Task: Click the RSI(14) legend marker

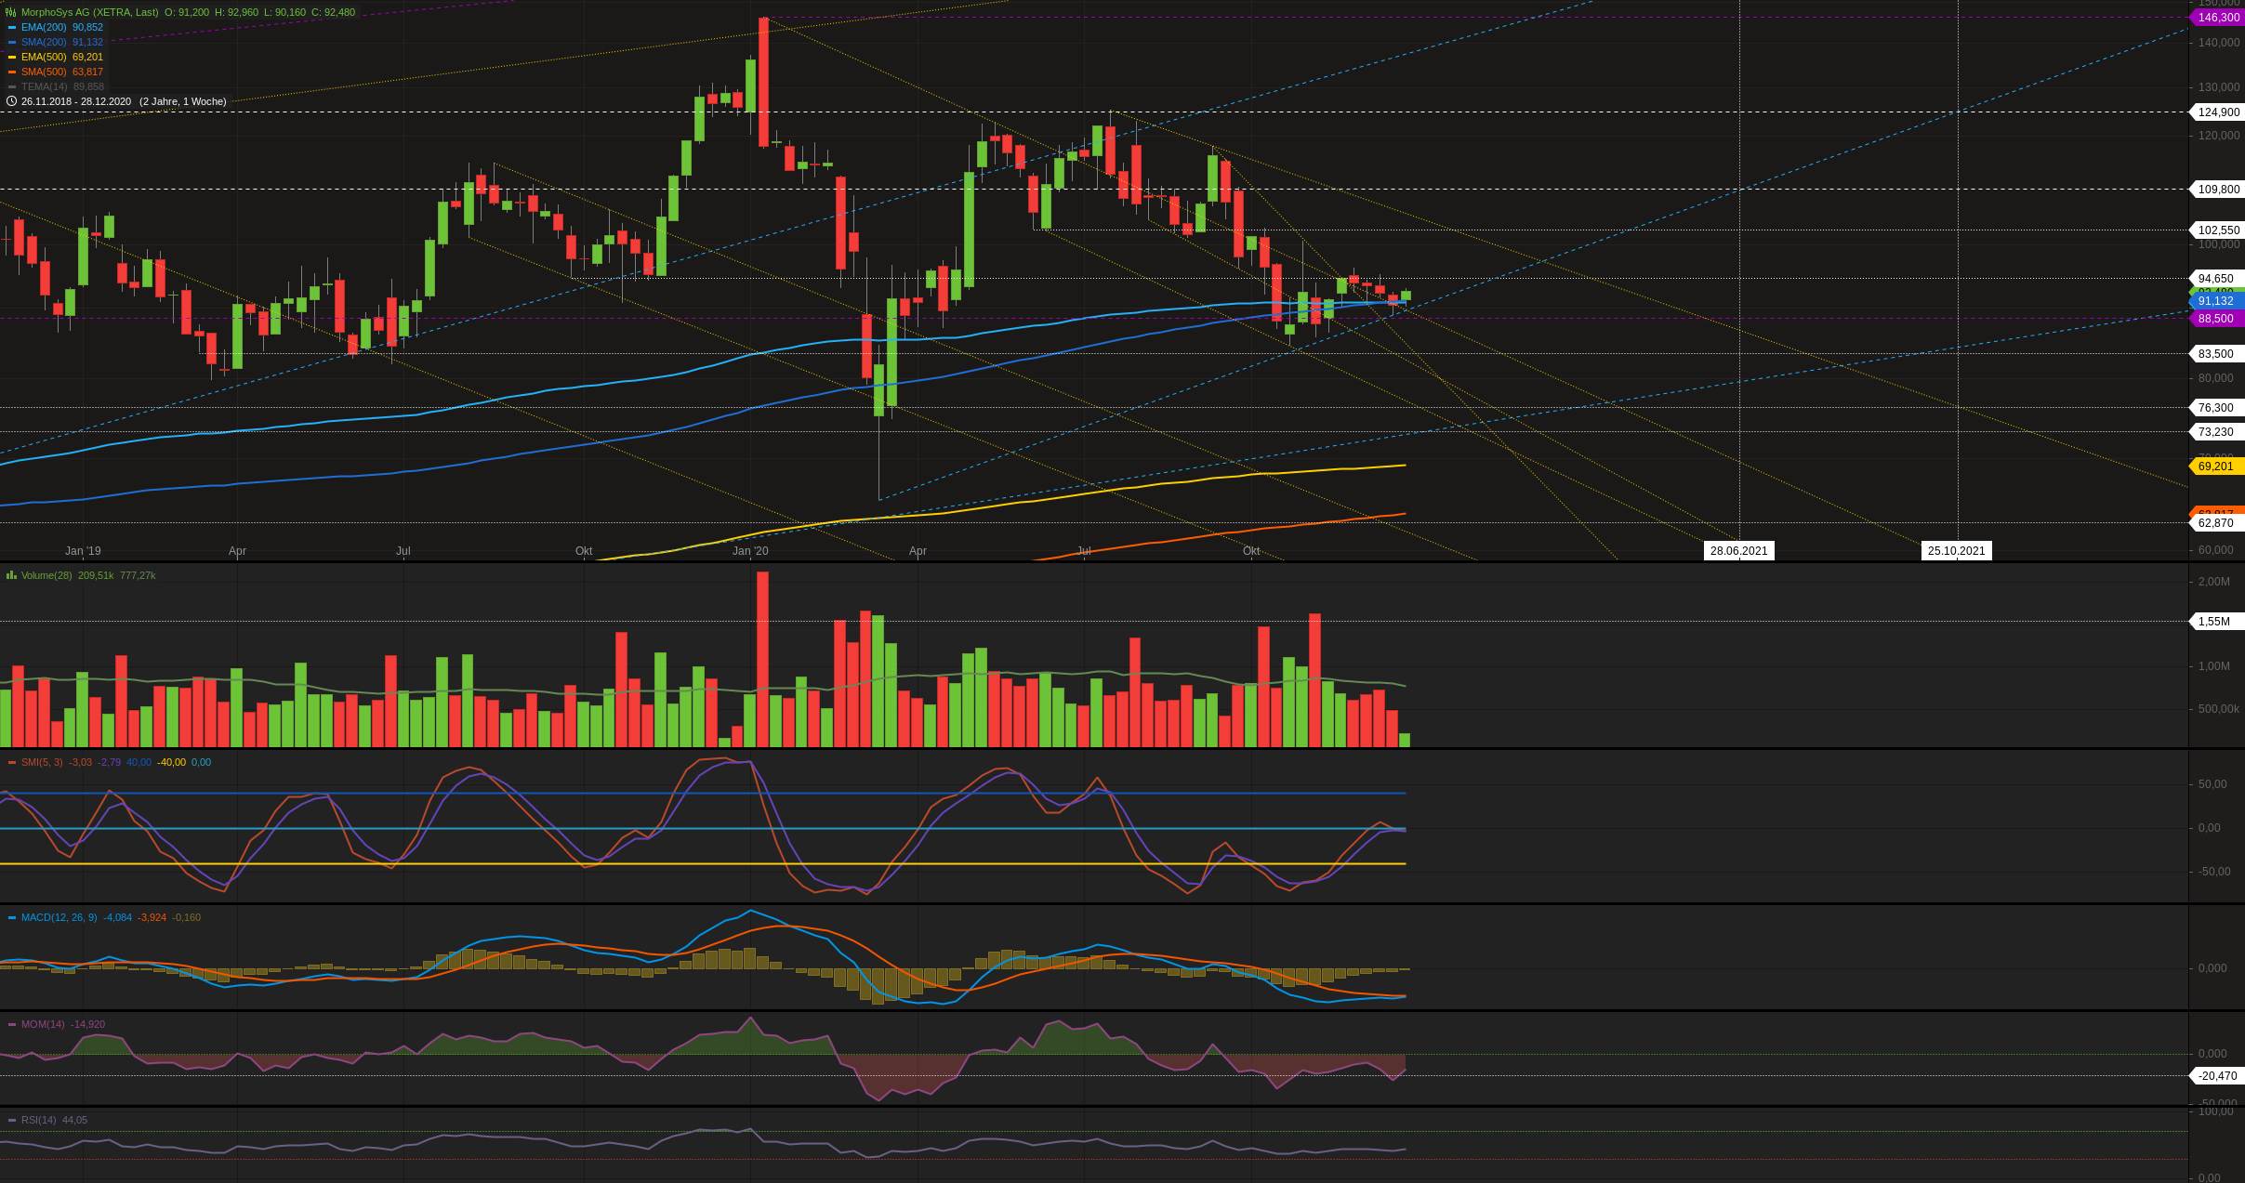Action: click(x=12, y=1121)
